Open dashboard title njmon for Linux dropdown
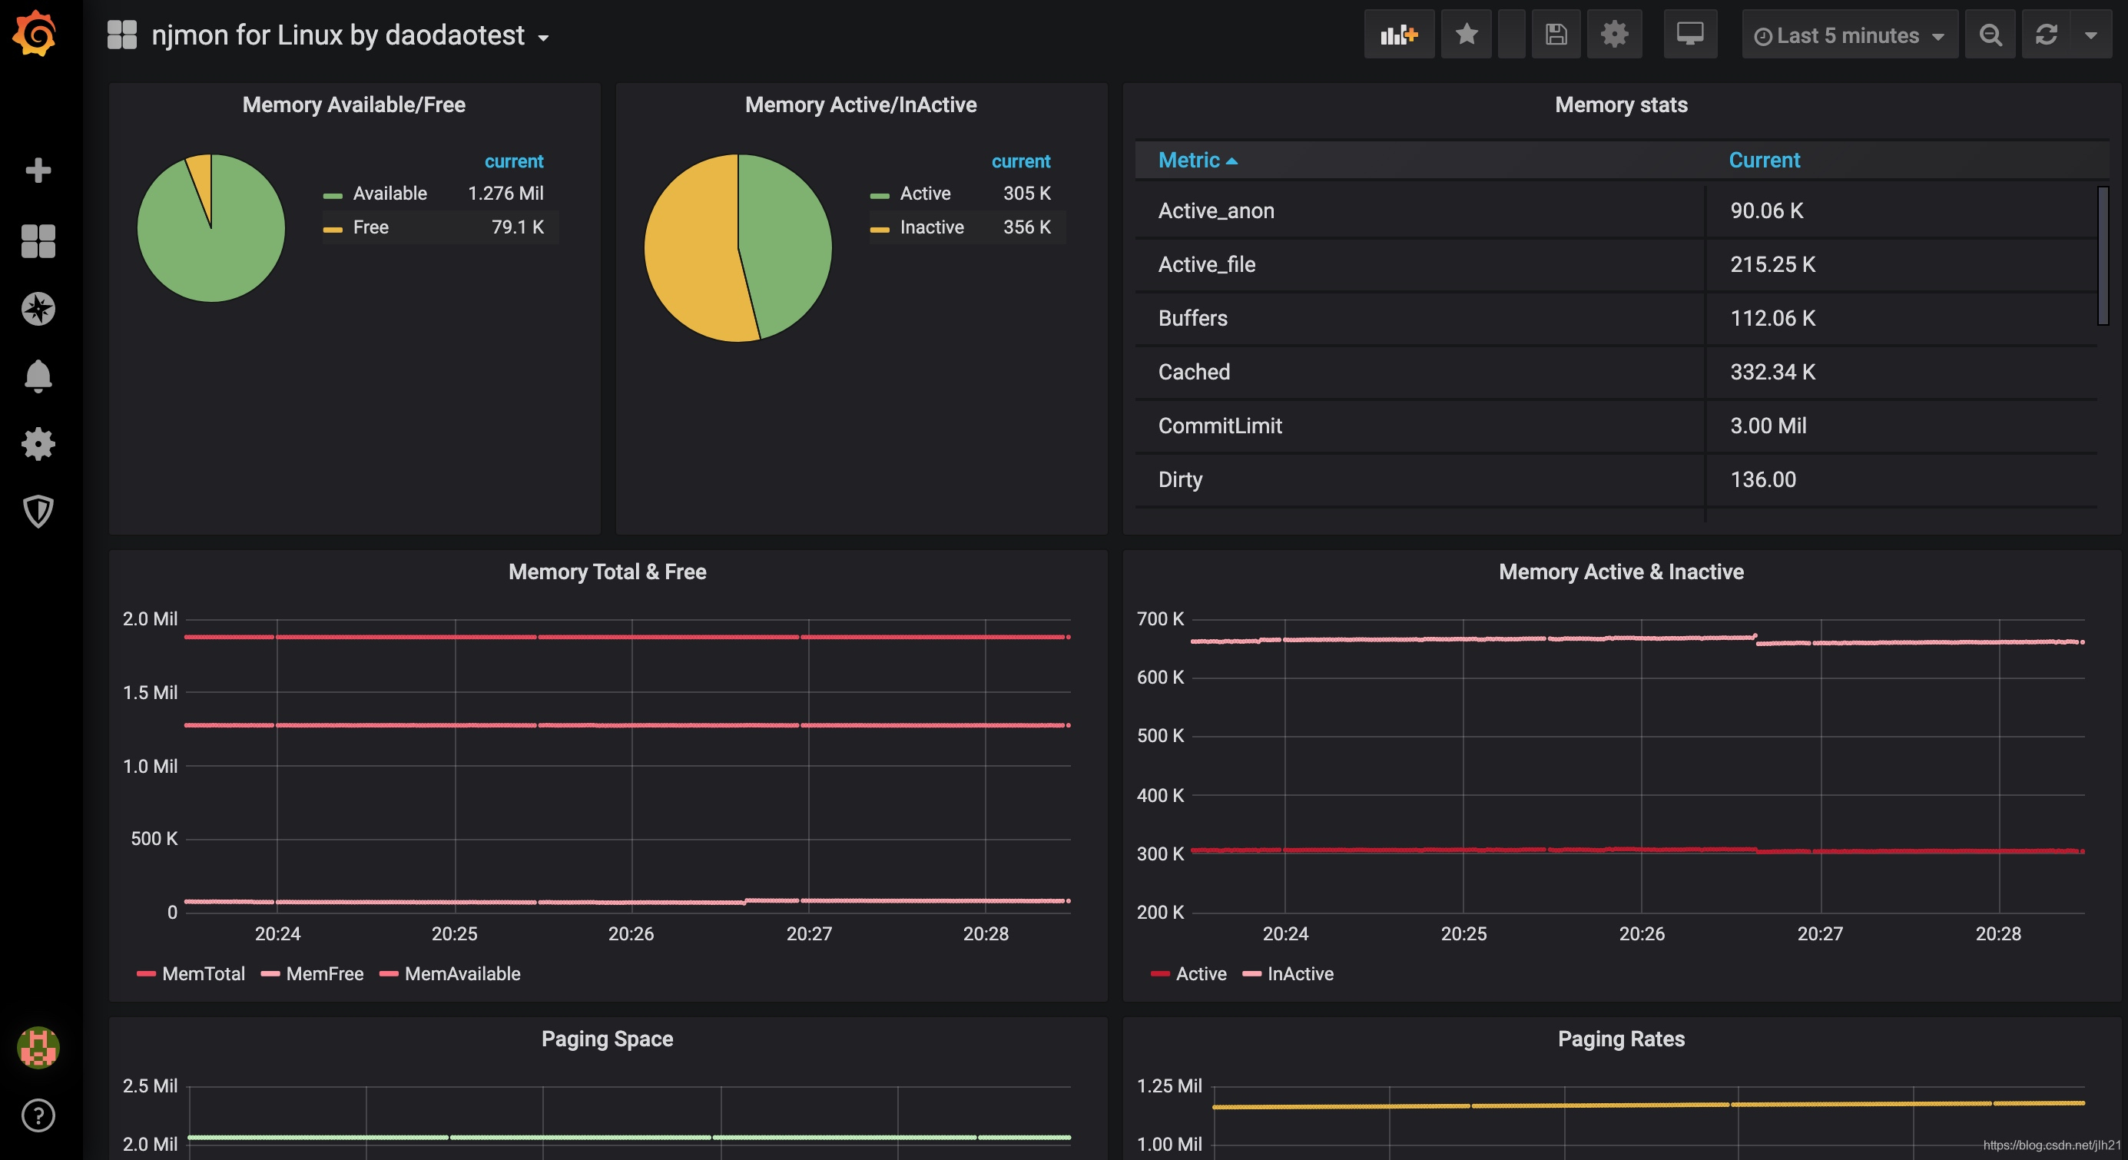The height and width of the screenshot is (1160, 2128). 339,35
